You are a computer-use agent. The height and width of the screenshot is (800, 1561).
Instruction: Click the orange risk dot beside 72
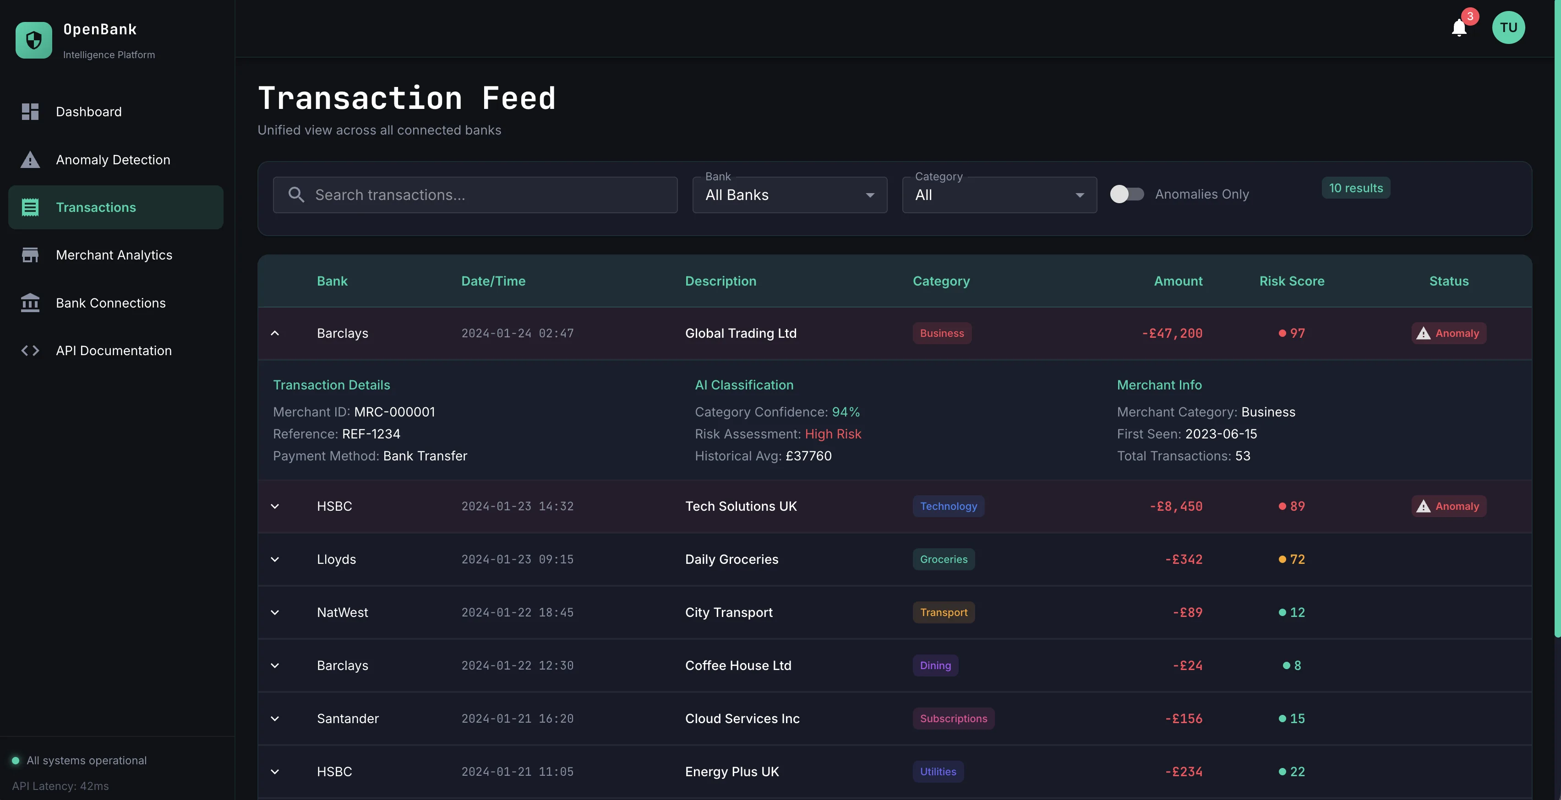tap(1282, 560)
